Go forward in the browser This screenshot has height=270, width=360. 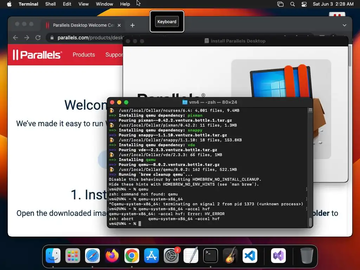click(x=27, y=37)
